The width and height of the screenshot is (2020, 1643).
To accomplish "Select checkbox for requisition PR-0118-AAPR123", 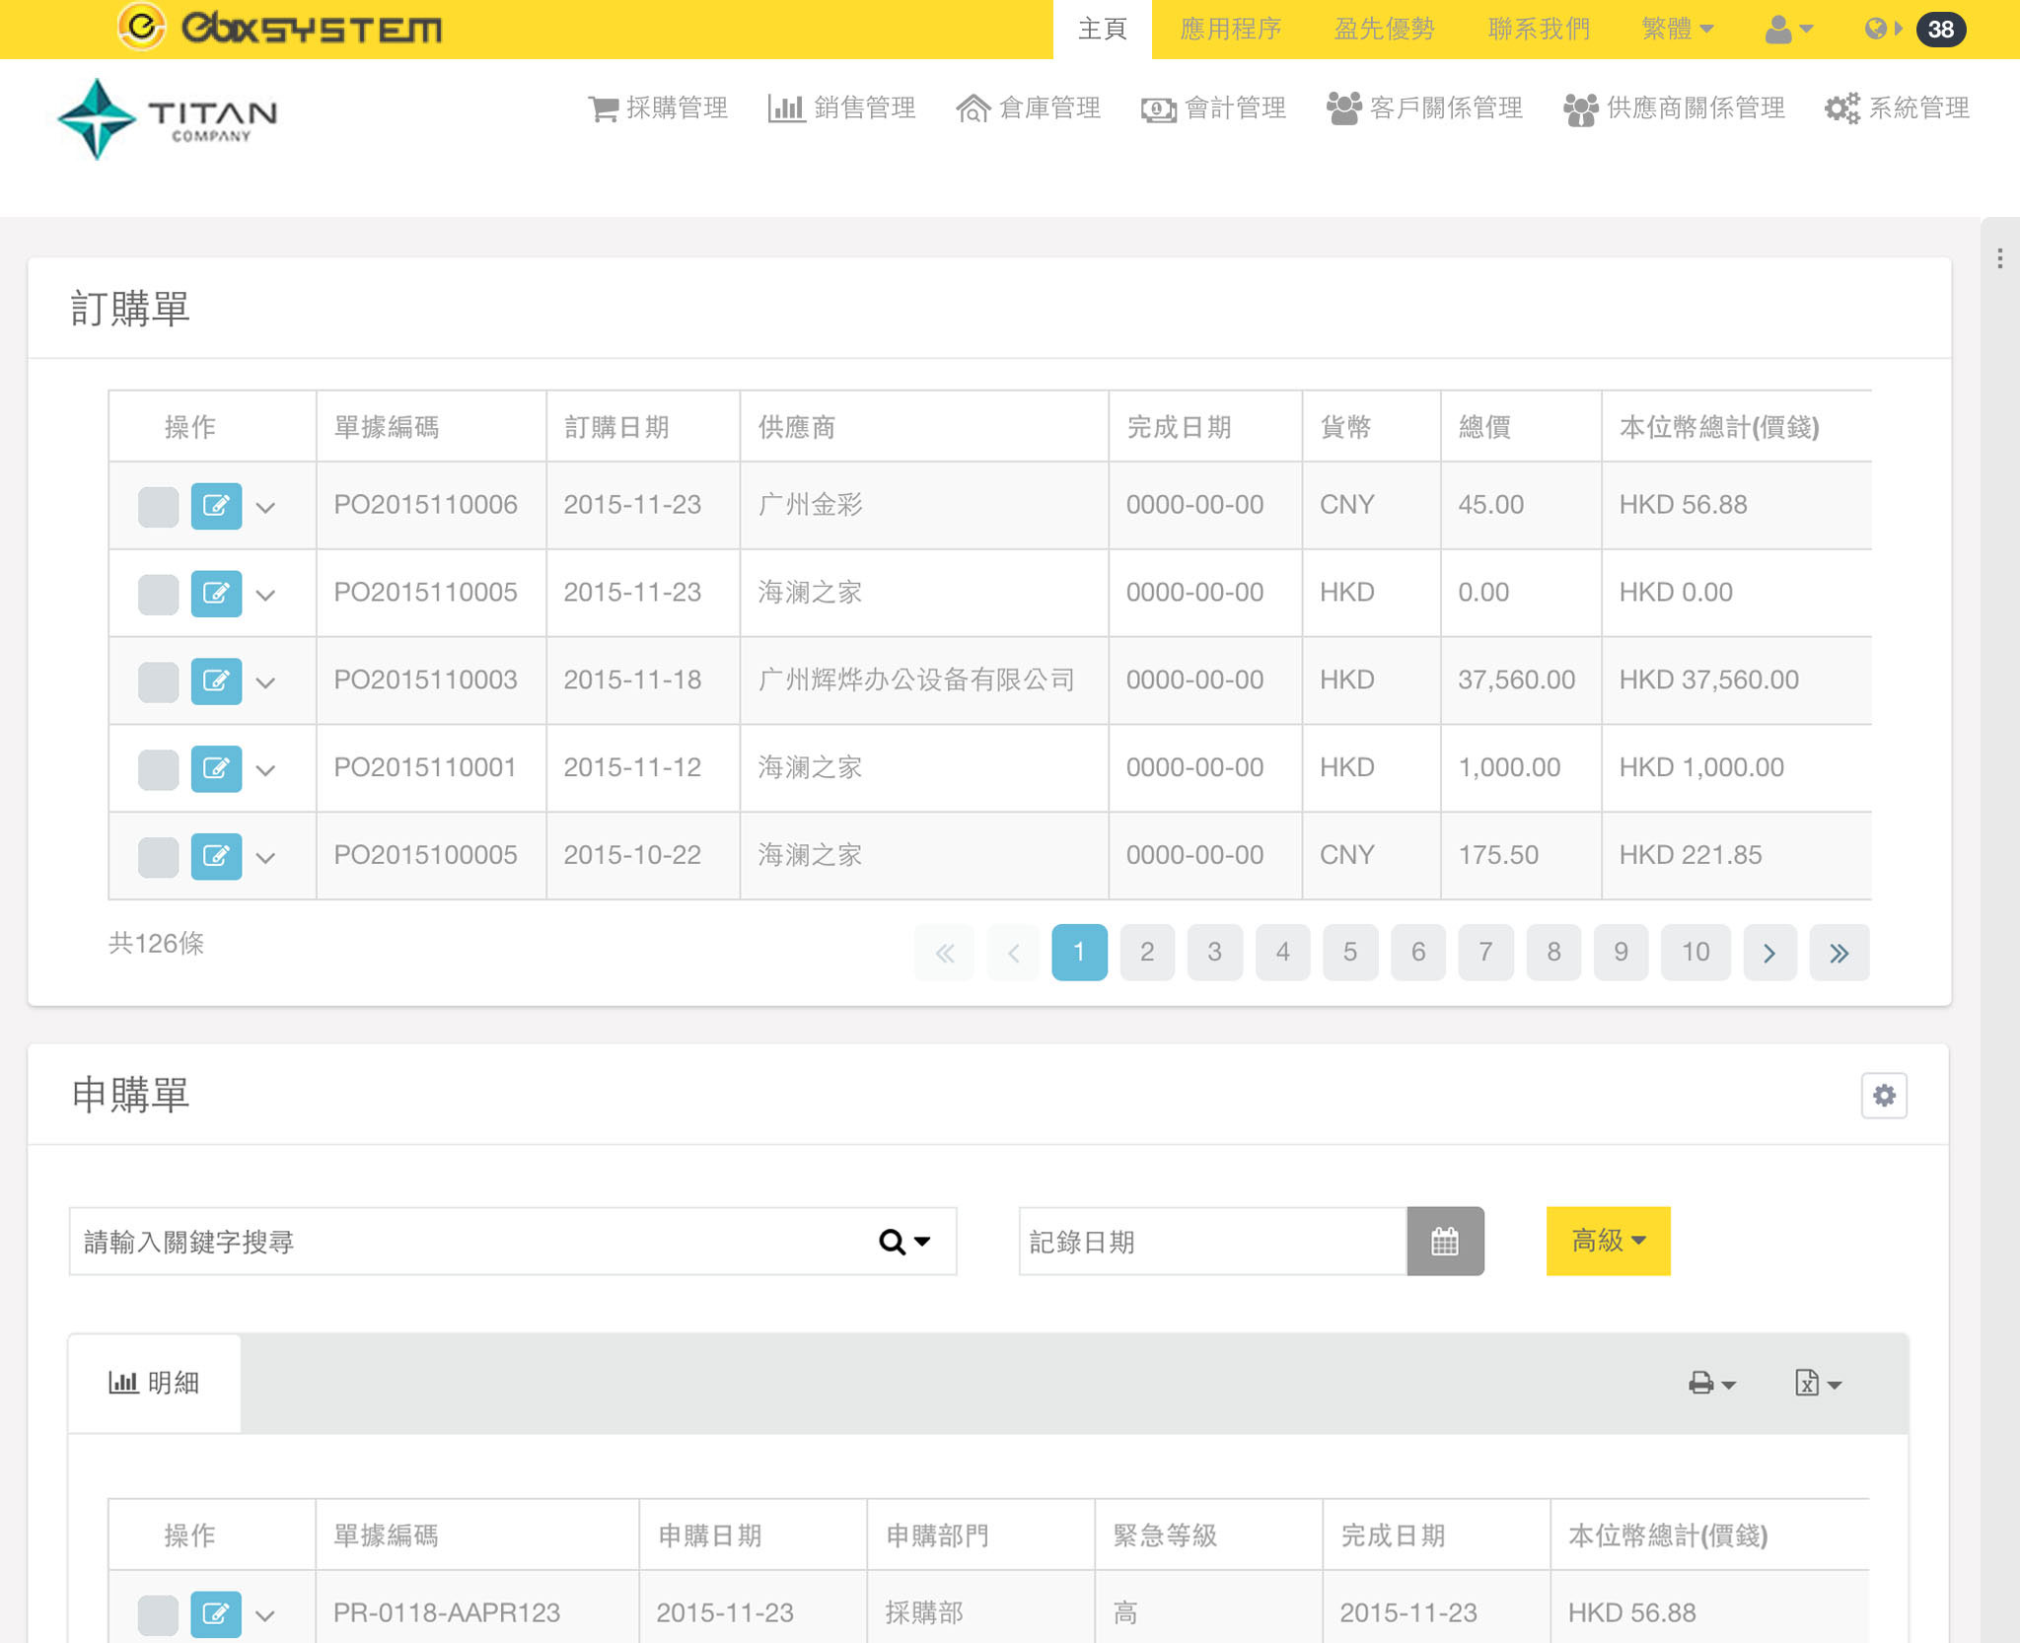I will click(x=158, y=1615).
